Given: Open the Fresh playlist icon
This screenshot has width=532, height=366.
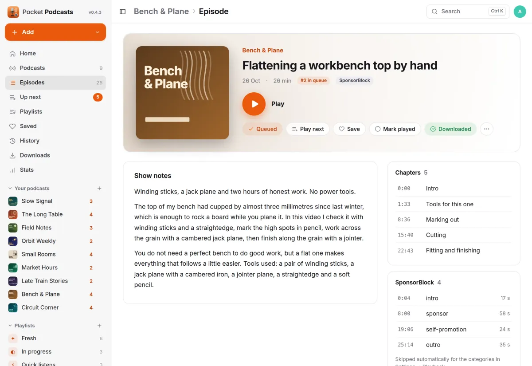Looking at the screenshot, I should 13,338.
